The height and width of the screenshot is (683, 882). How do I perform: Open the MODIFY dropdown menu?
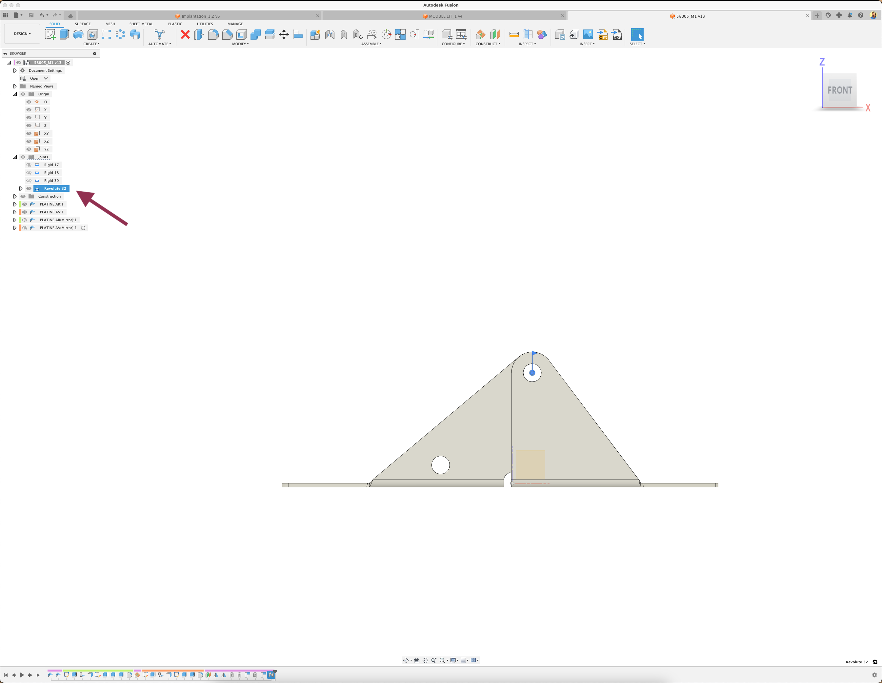click(x=240, y=44)
